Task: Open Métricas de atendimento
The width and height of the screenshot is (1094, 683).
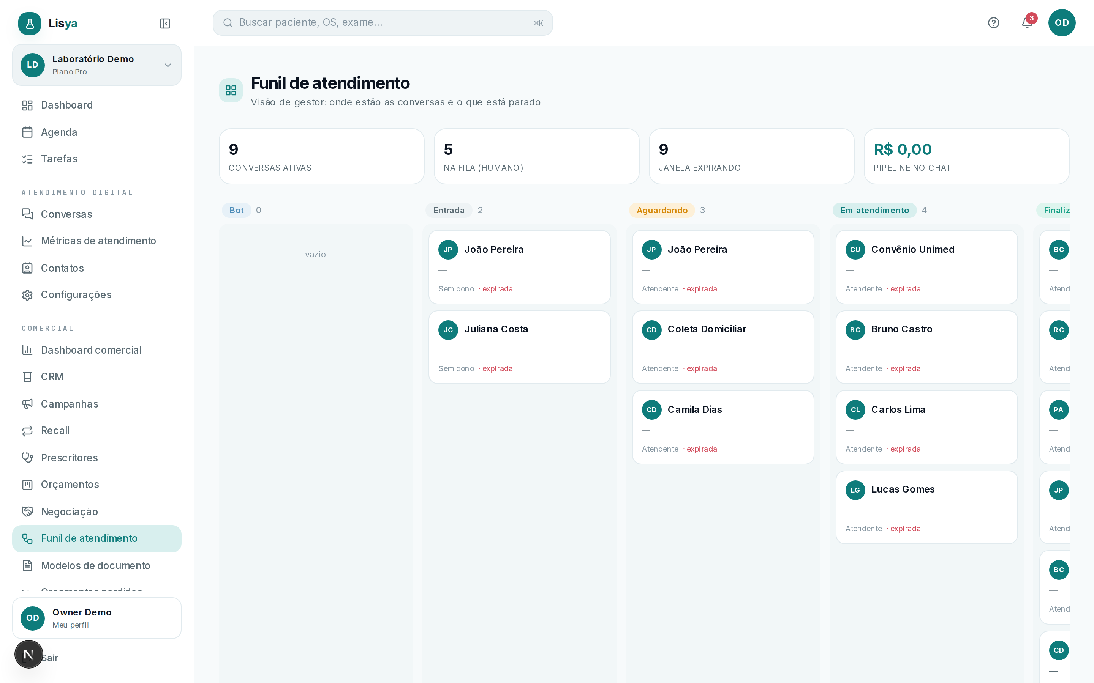Action: 97,241
